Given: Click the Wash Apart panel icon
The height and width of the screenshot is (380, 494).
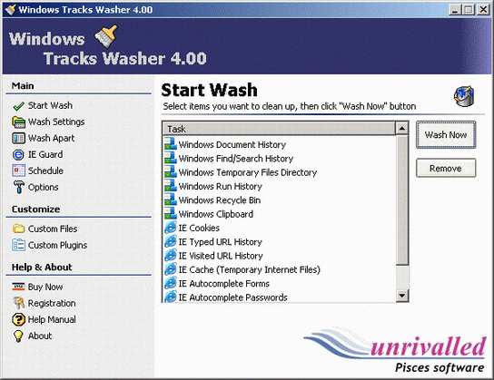Looking at the screenshot, I should point(18,138).
